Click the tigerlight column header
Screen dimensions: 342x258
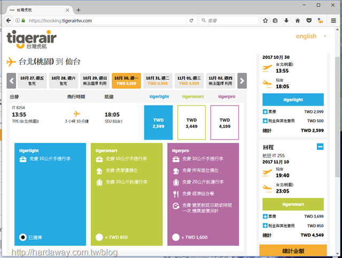159,96
